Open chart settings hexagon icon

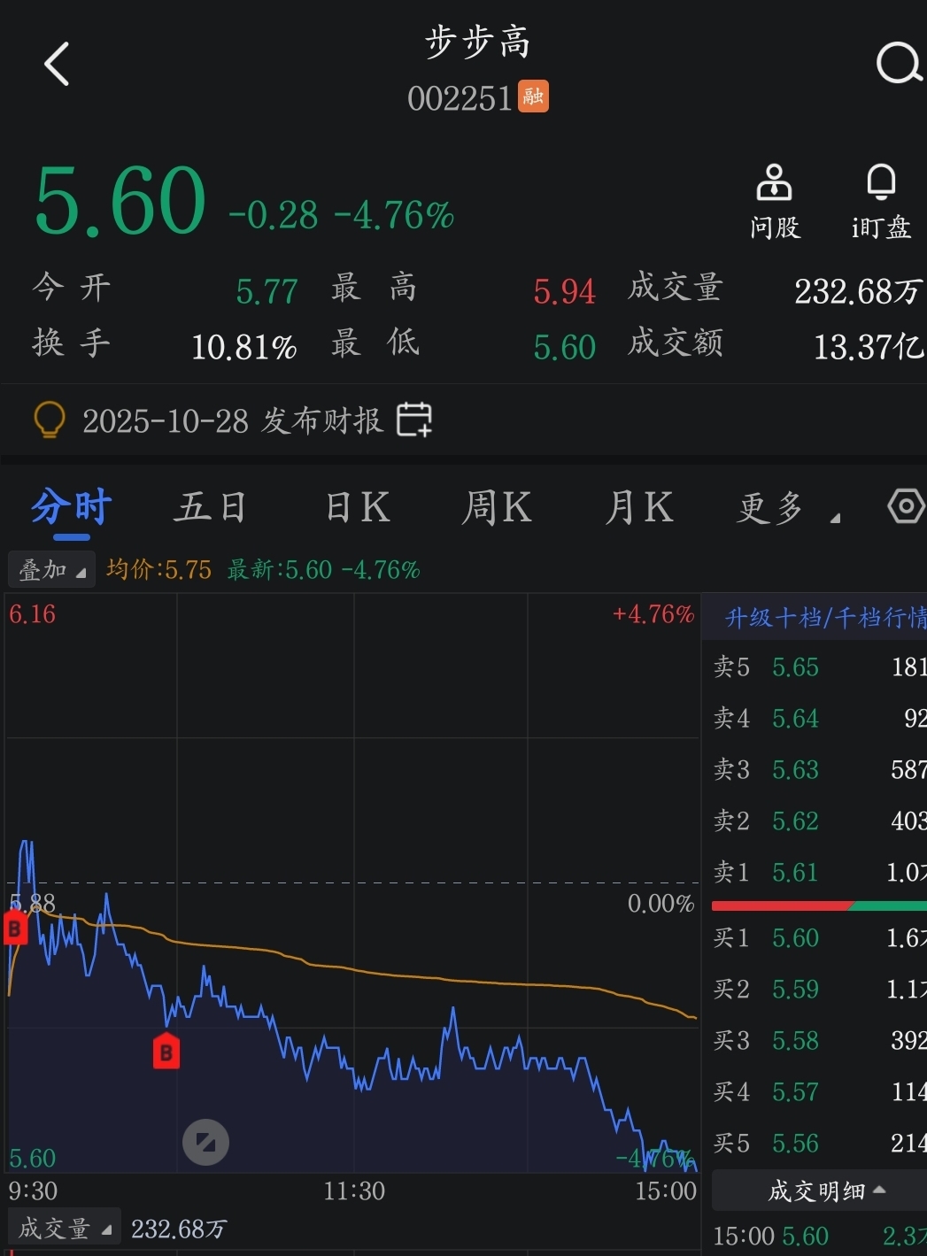click(906, 506)
